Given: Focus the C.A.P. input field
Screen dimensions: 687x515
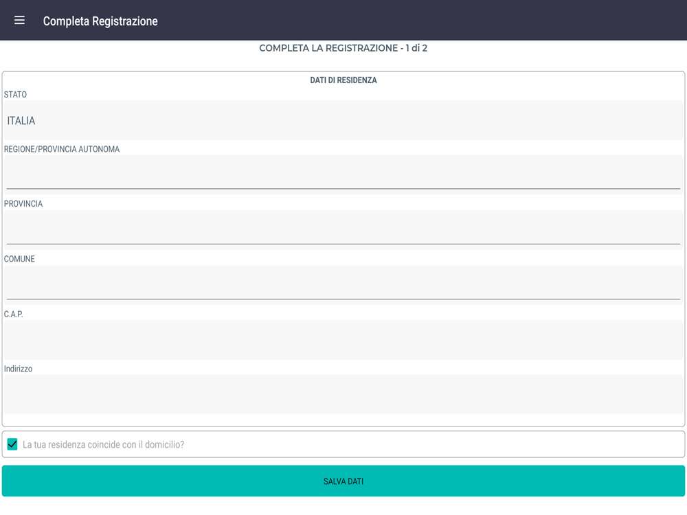Looking at the screenshot, I should pos(343,339).
